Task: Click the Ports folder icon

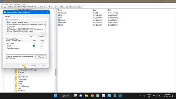Action: (16, 88)
